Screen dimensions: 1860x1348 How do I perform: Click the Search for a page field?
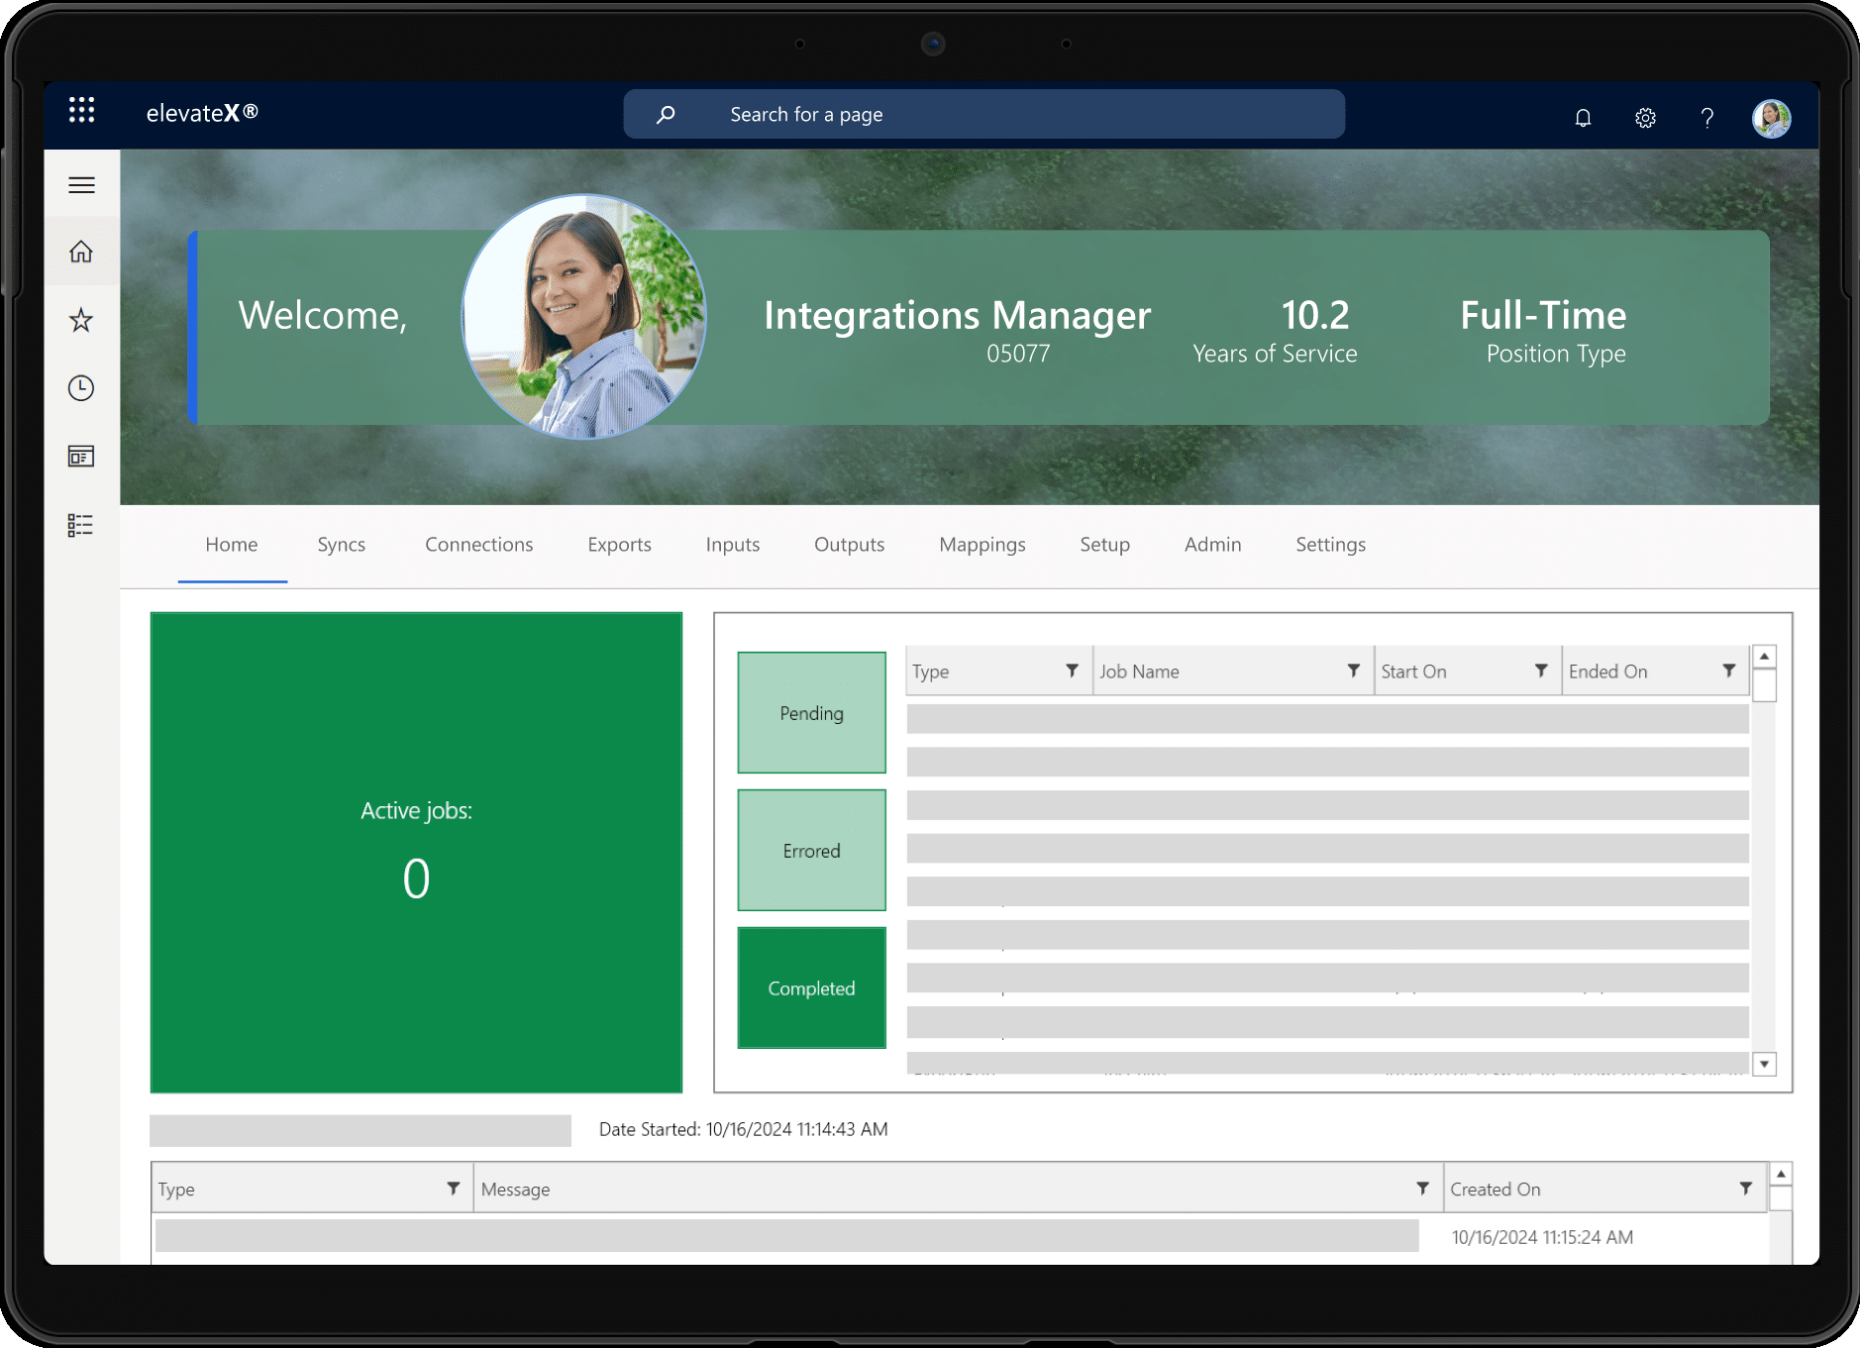click(1000, 115)
